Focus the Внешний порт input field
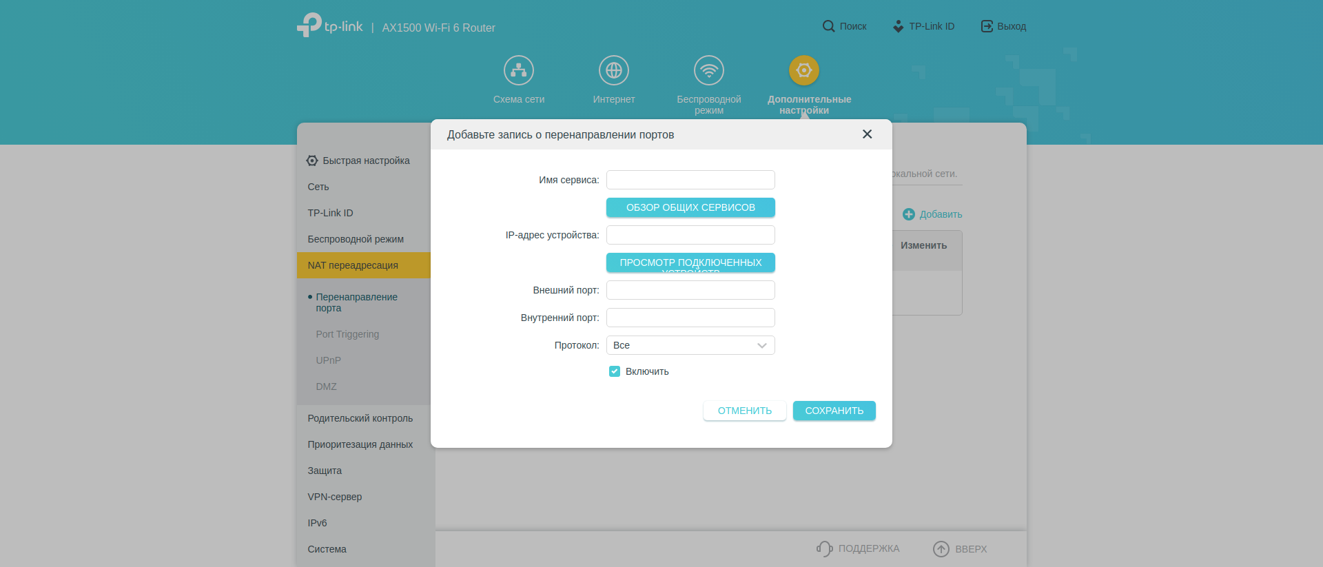 (x=690, y=290)
